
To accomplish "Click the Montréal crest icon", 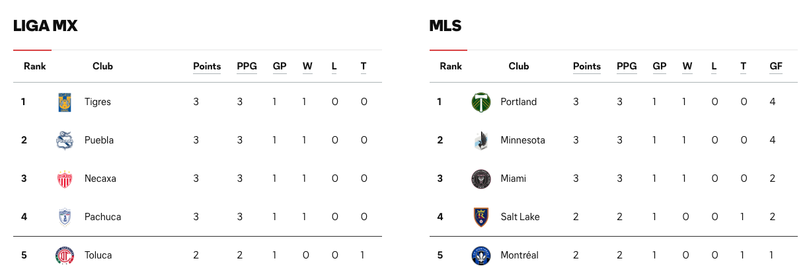I will tap(481, 255).
